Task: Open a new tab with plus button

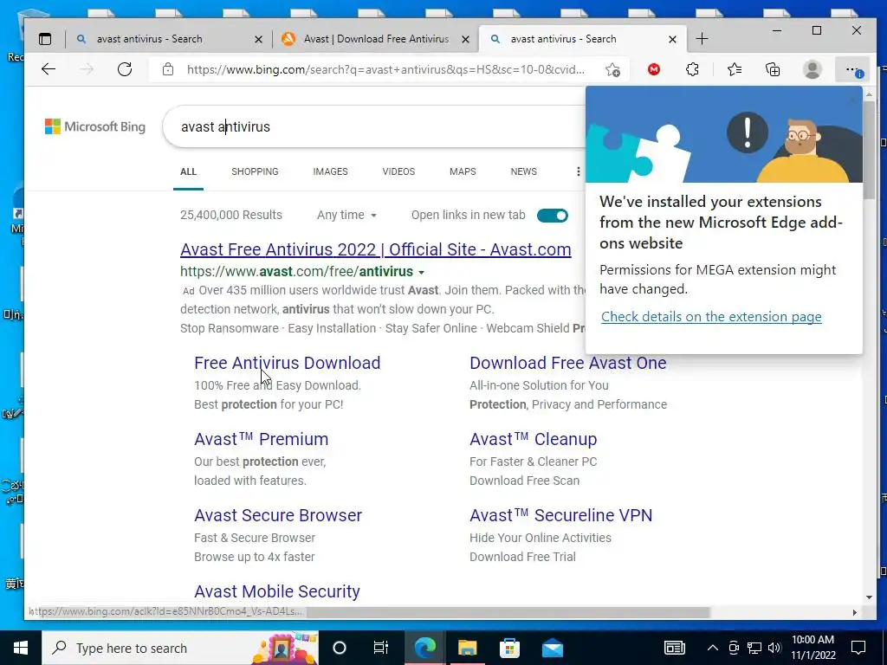Action: pos(702,39)
